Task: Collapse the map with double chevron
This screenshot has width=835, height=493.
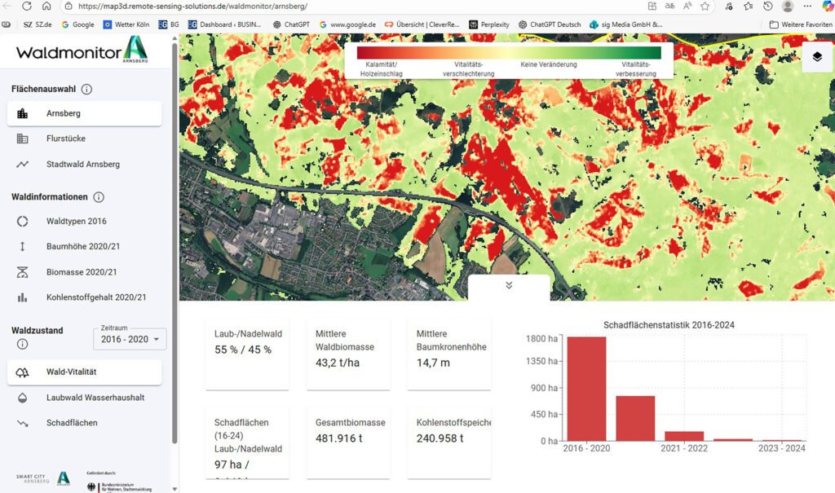Action: [509, 285]
